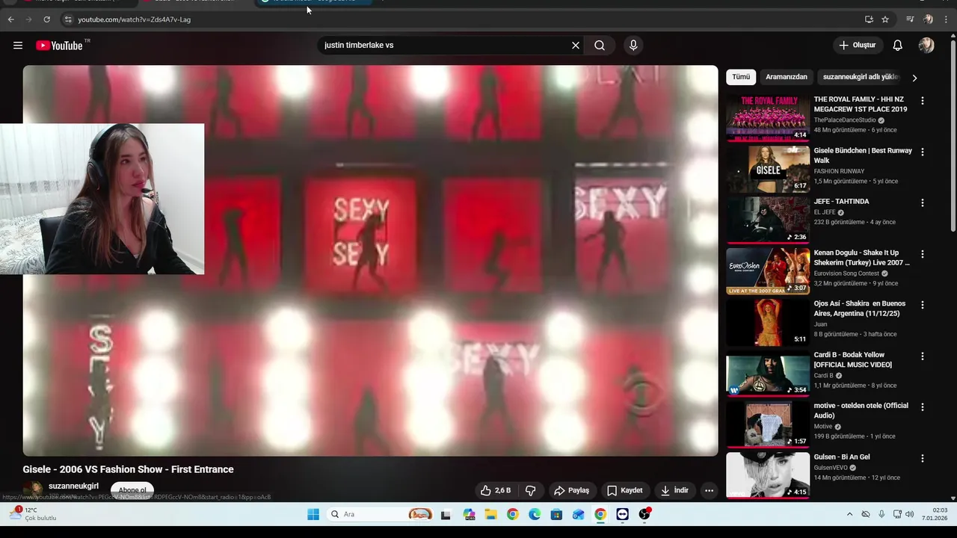Open the suzanneukgirl channel name
Viewport: 957px width, 538px height.
click(x=73, y=486)
